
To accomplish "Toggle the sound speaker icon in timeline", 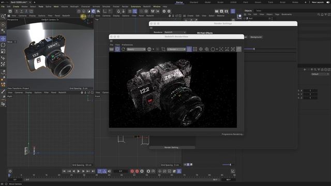I will [109, 171].
